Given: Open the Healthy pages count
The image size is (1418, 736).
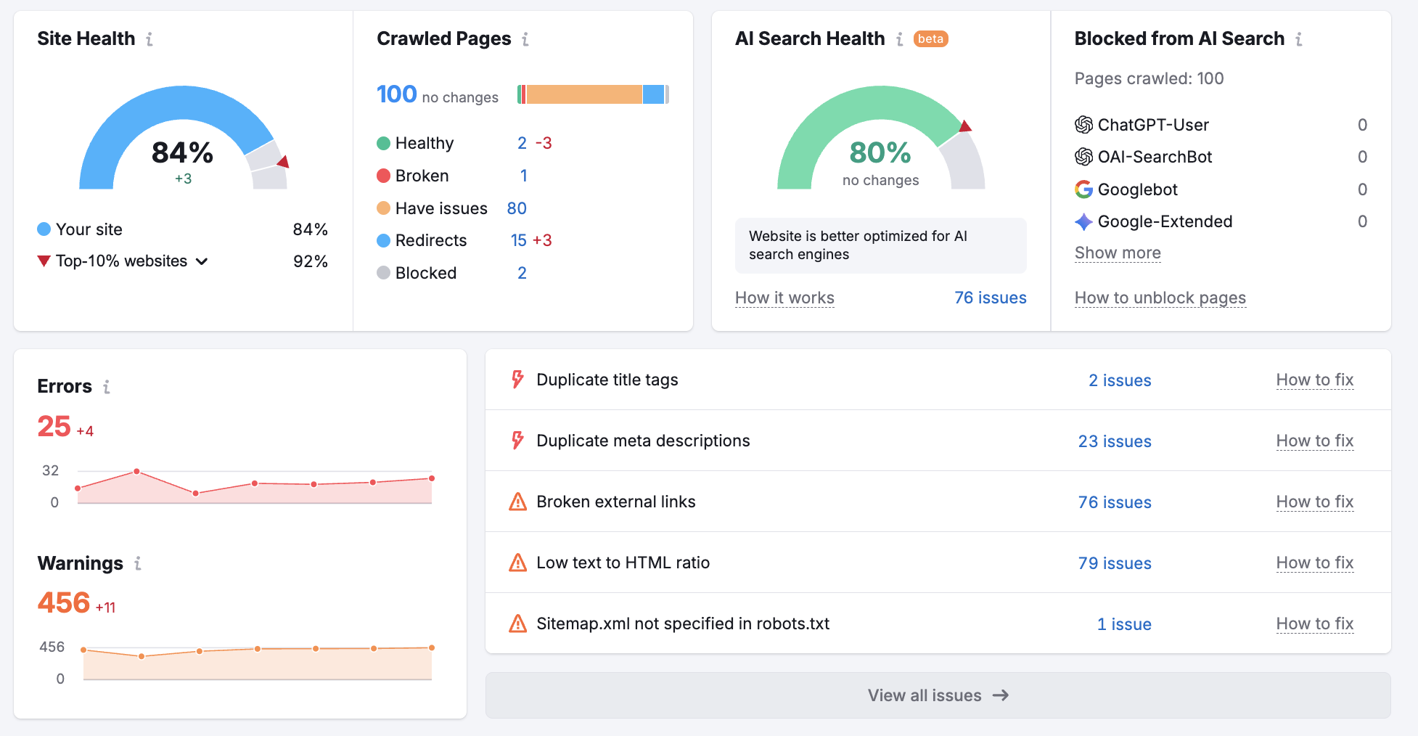Looking at the screenshot, I should (522, 144).
